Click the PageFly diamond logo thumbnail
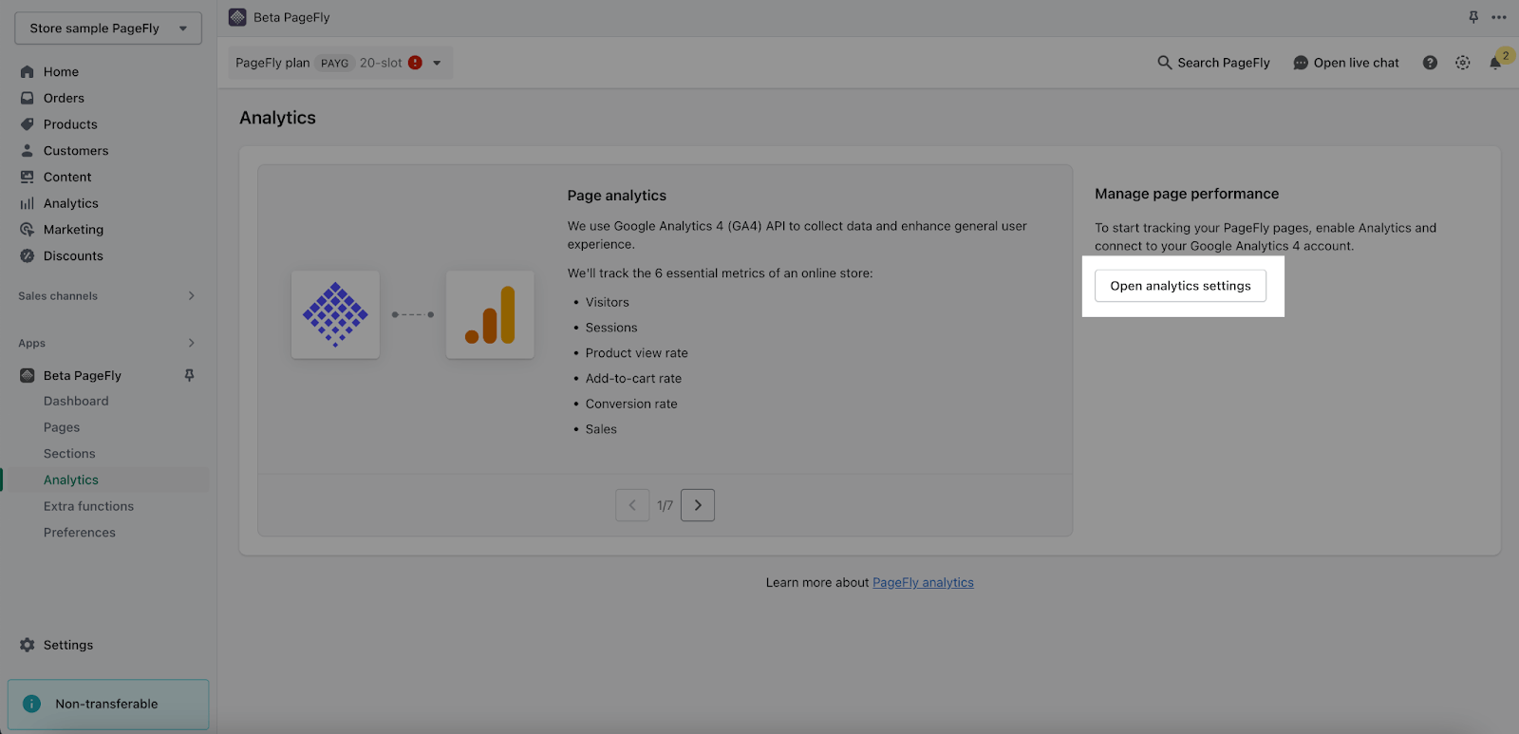 tap(335, 314)
